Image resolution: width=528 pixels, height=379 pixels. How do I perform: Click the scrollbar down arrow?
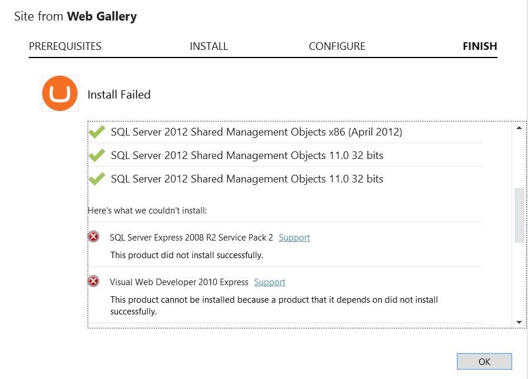[519, 322]
